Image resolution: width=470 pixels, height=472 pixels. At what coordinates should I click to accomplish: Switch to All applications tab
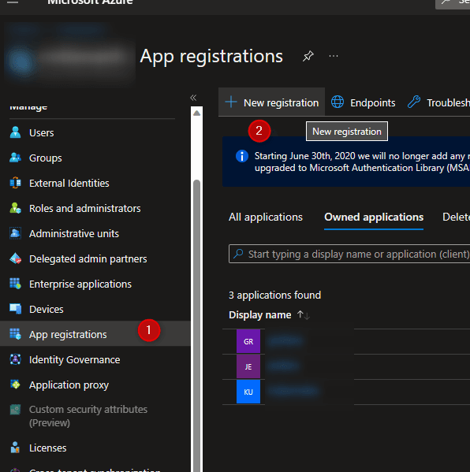pyautogui.click(x=266, y=217)
